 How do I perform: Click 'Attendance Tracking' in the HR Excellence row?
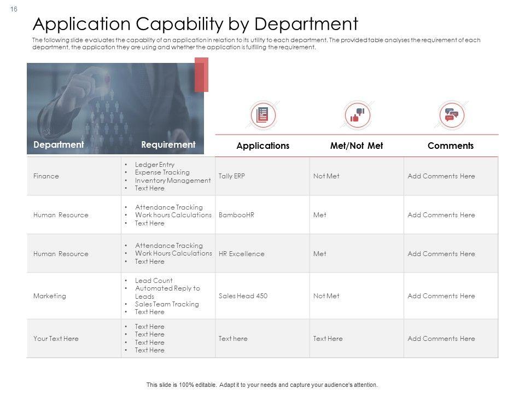[x=169, y=246]
